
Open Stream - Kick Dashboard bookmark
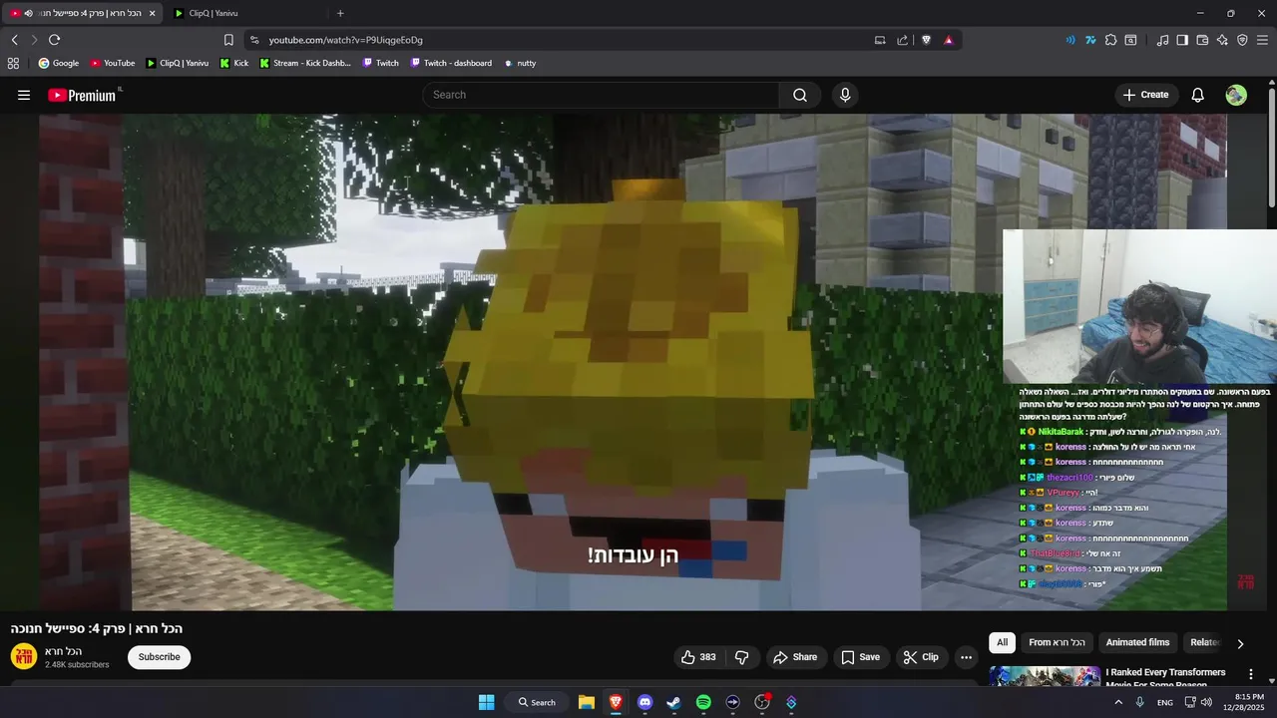pos(304,63)
